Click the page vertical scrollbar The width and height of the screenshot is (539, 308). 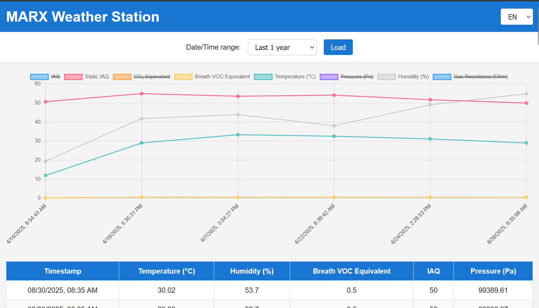538,26
